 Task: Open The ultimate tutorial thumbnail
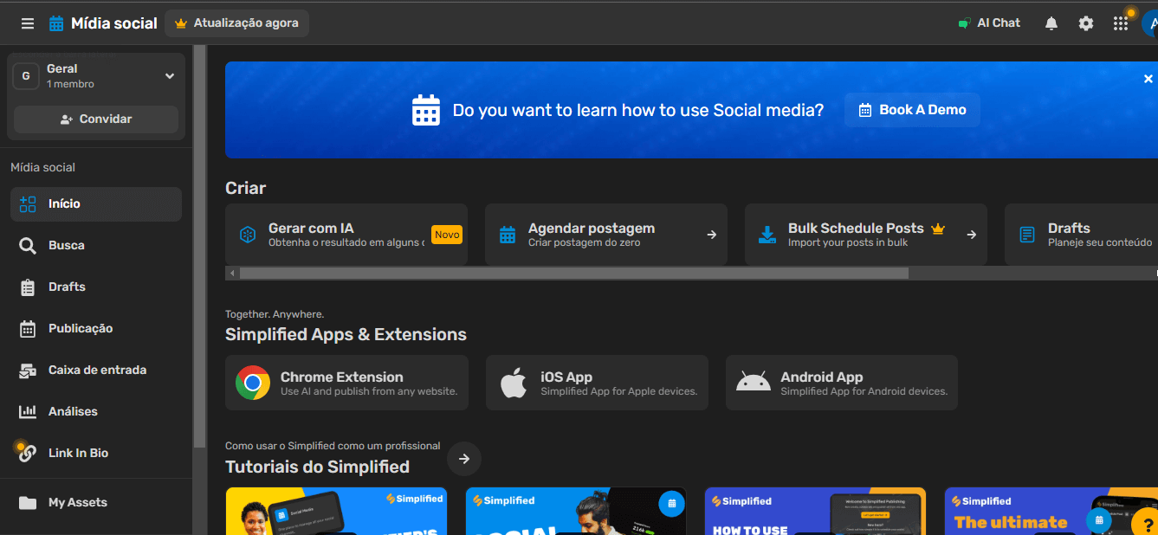coord(1051,512)
